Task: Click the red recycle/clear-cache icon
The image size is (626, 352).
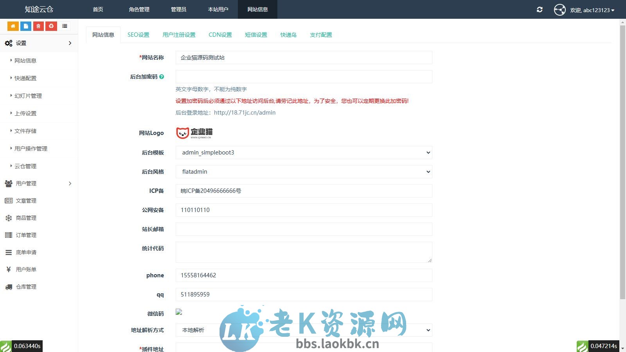Action: point(51,26)
